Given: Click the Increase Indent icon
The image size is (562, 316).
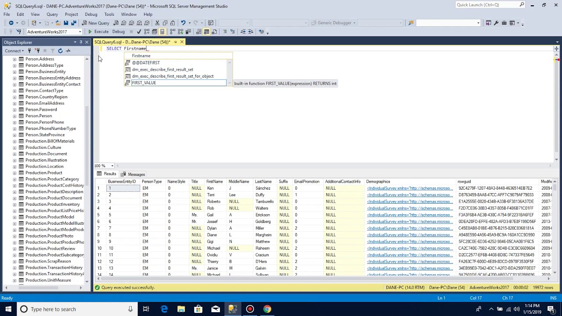Looking at the screenshot, I should pos(250,32).
